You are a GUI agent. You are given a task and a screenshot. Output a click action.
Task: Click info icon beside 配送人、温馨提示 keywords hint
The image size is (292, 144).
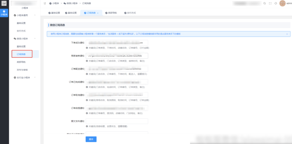[87, 74]
